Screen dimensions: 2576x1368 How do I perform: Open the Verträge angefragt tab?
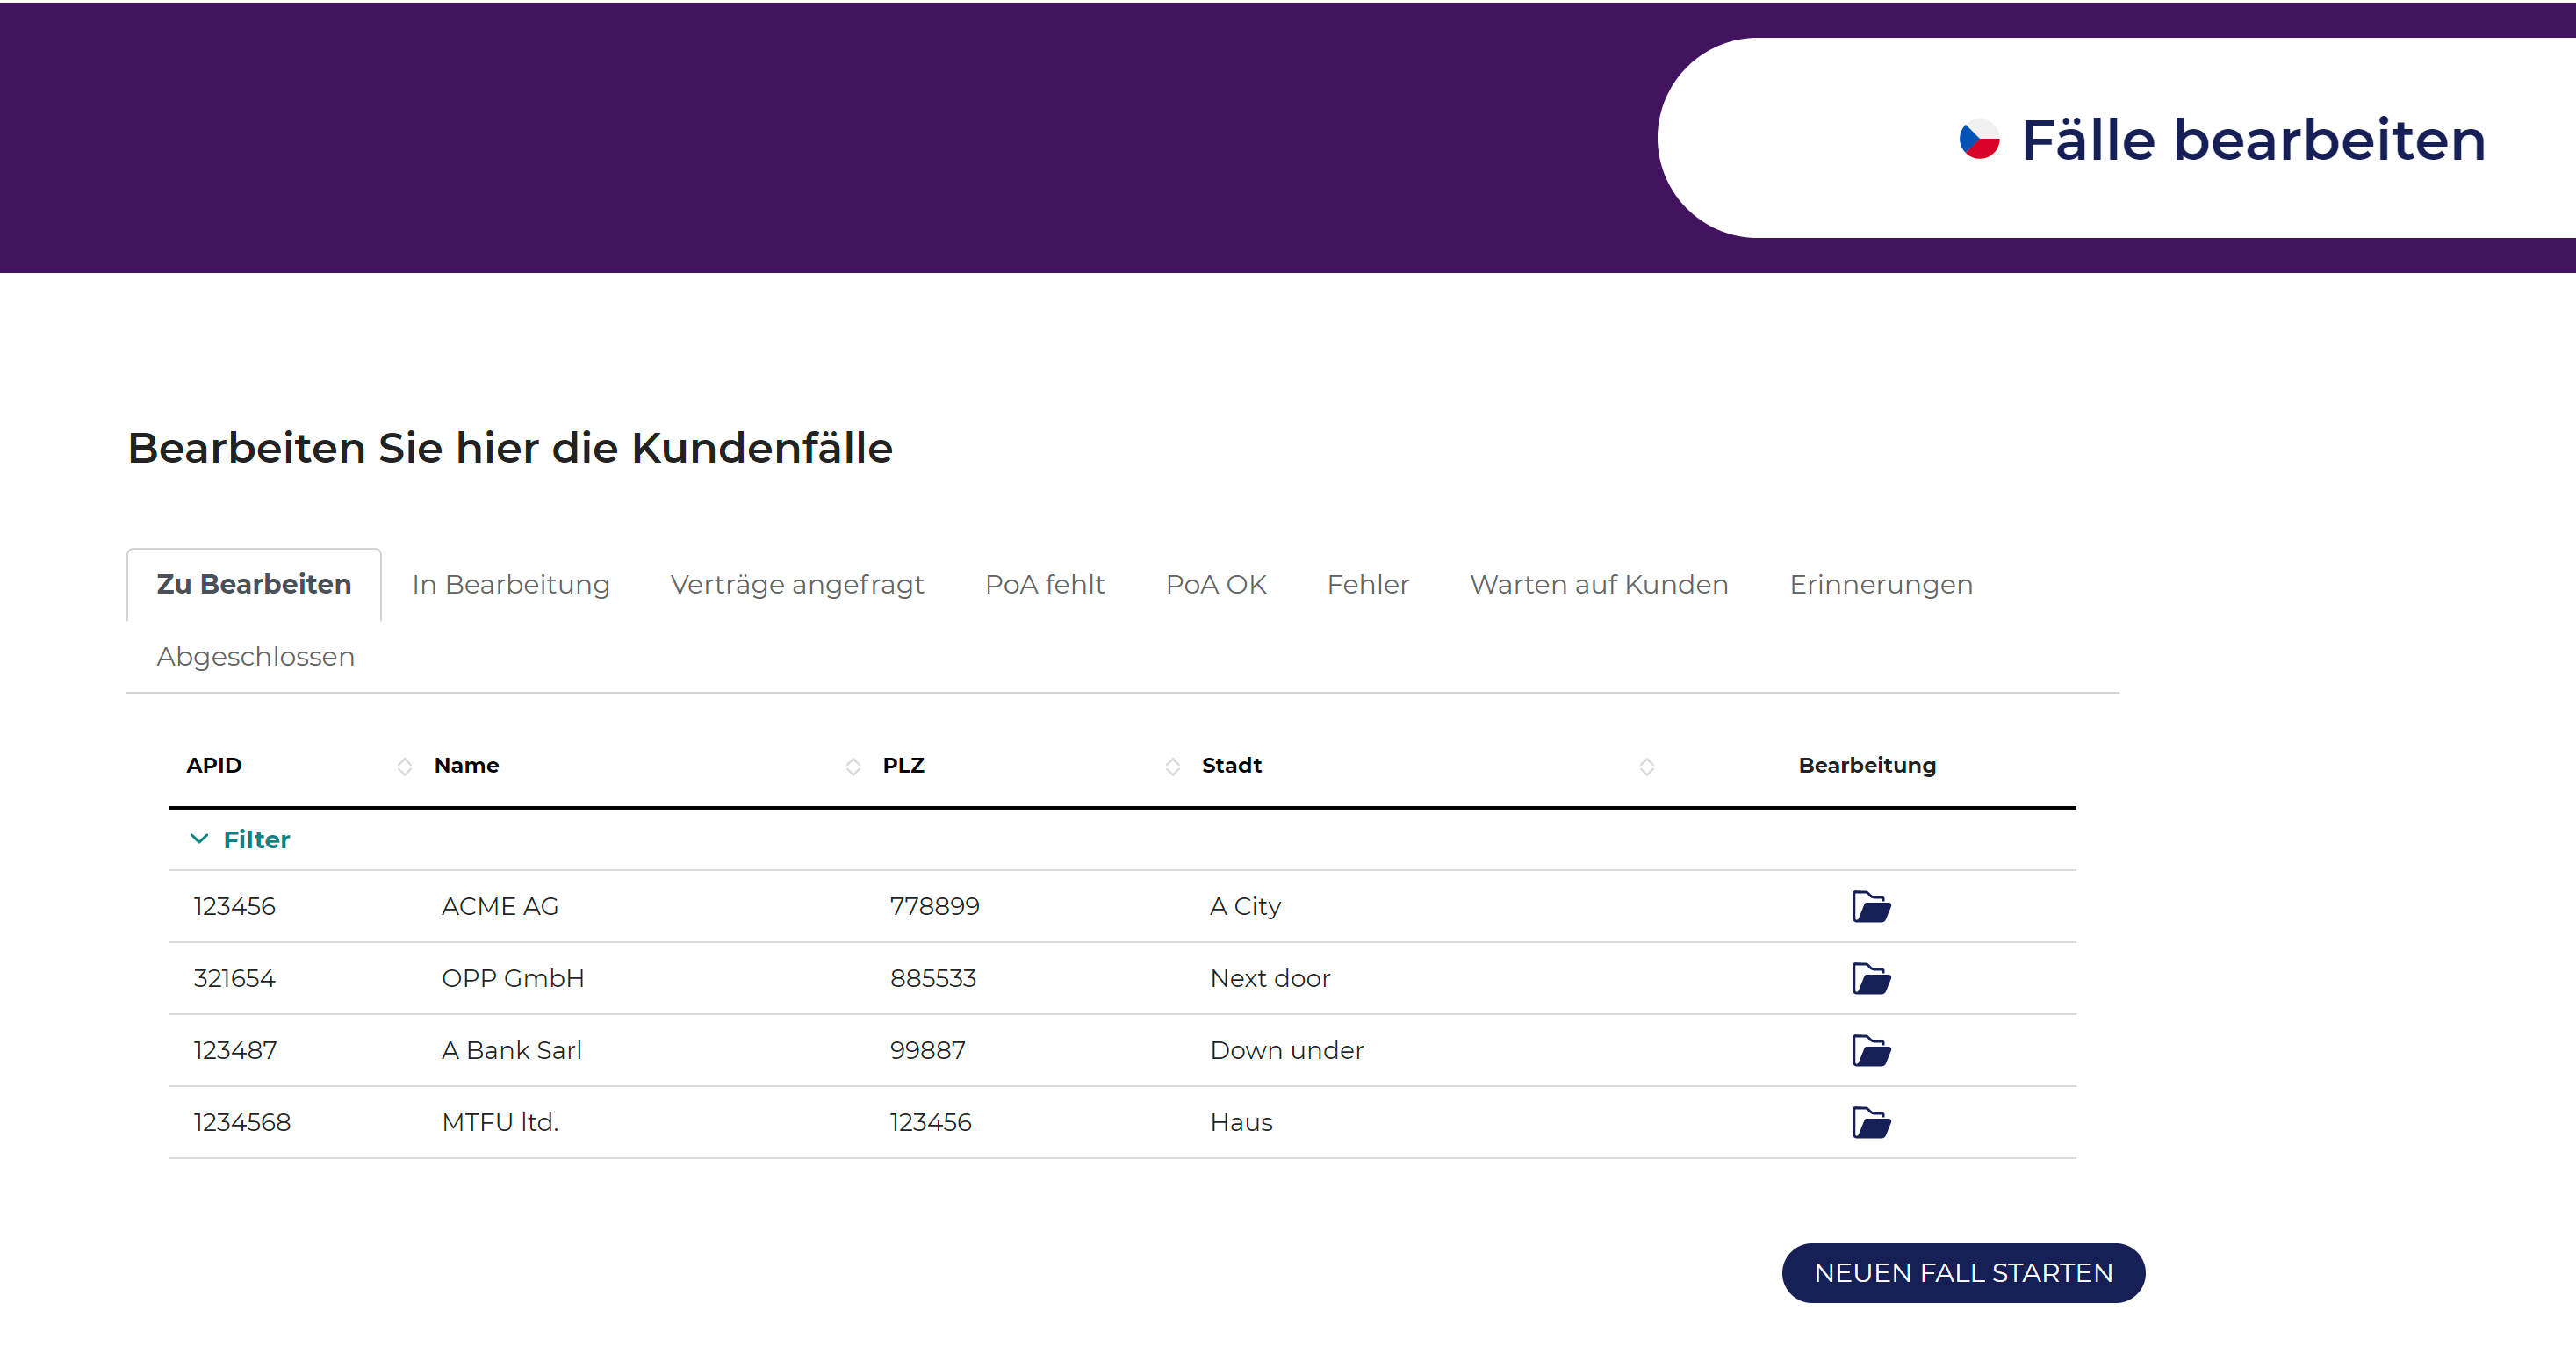click(797, 584)
